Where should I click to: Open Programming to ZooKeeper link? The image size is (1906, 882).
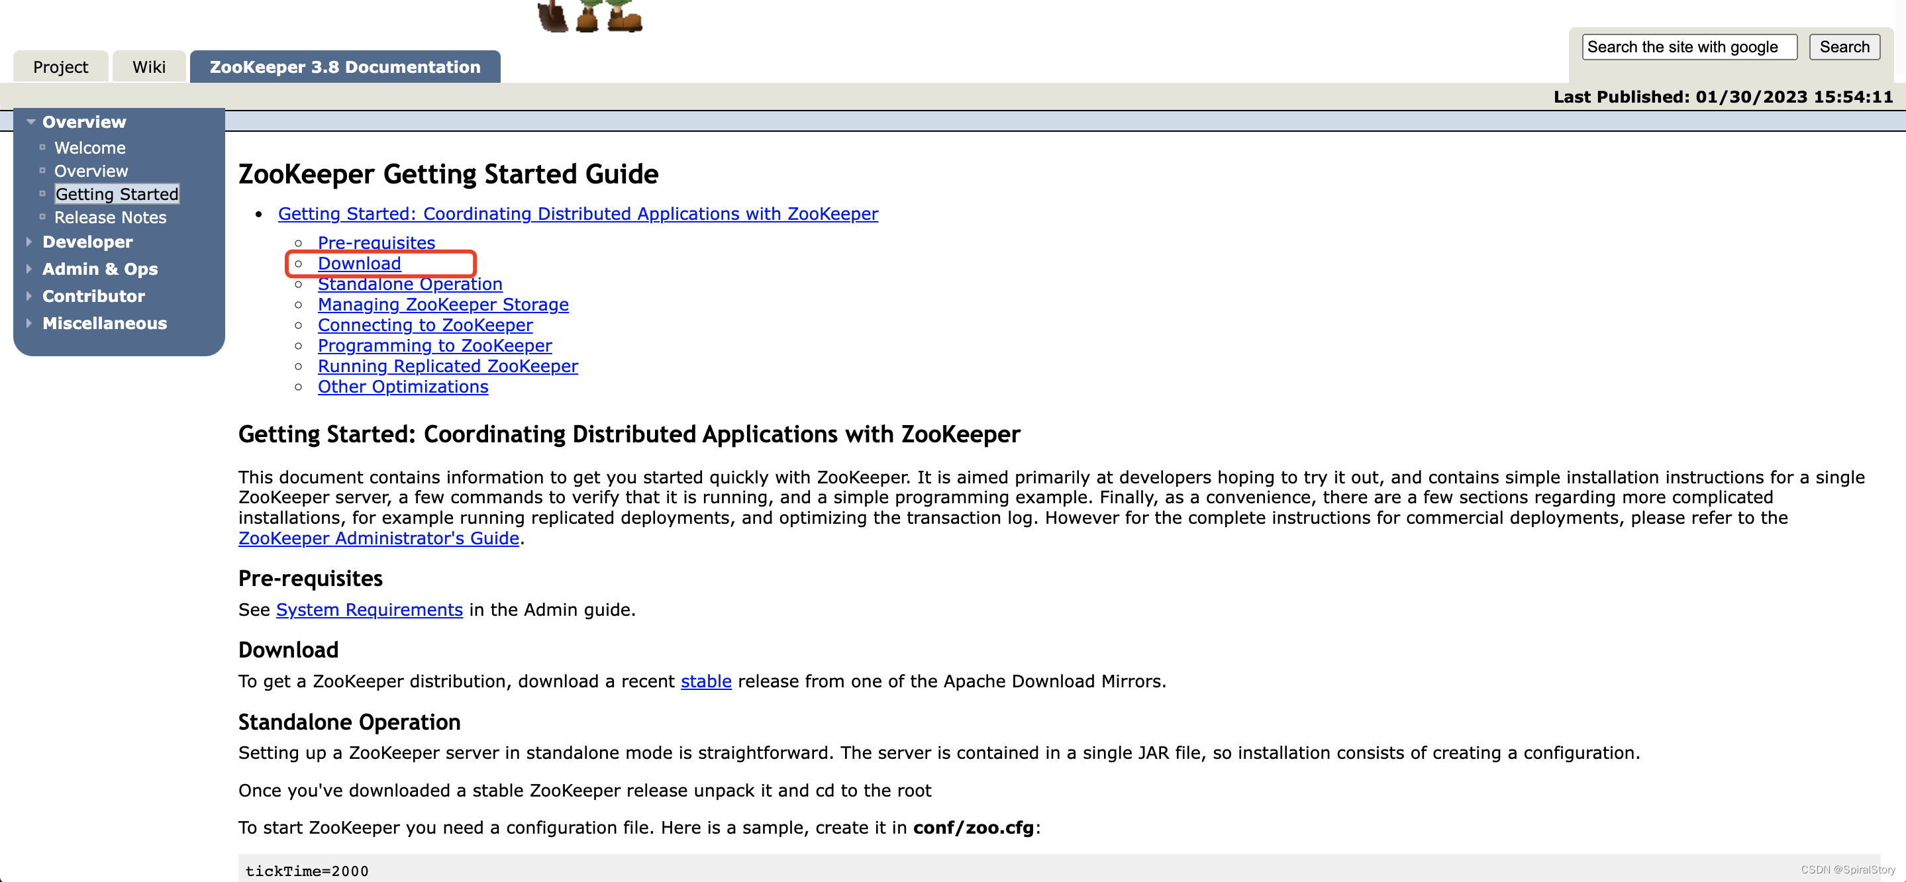(435, 346)
